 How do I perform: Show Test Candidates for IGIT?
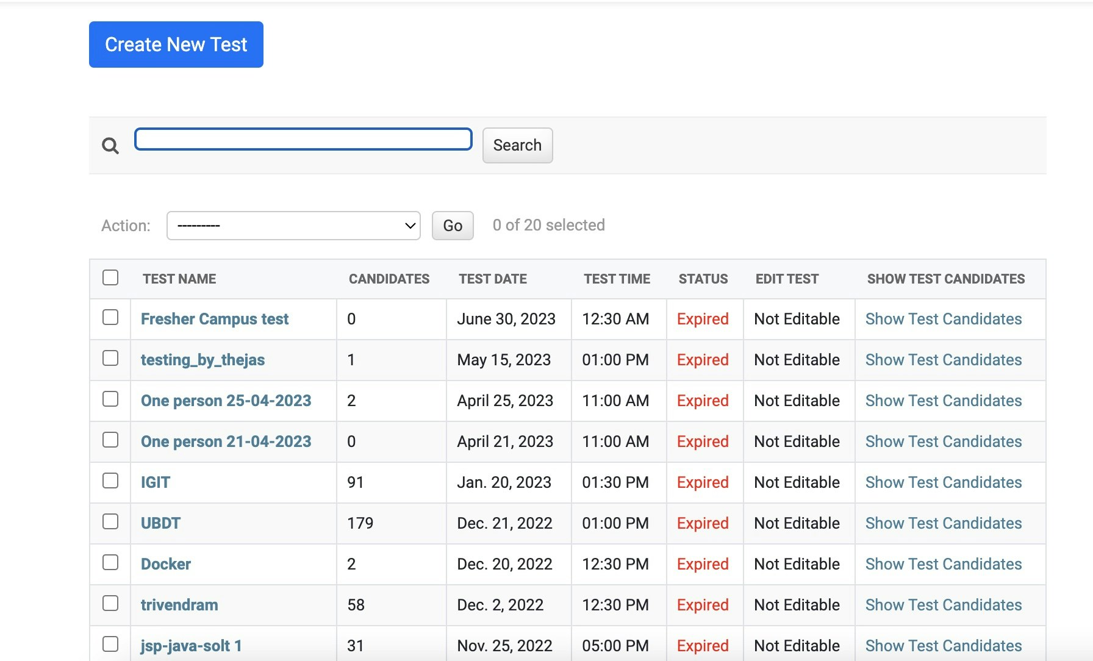coord(944,482)
